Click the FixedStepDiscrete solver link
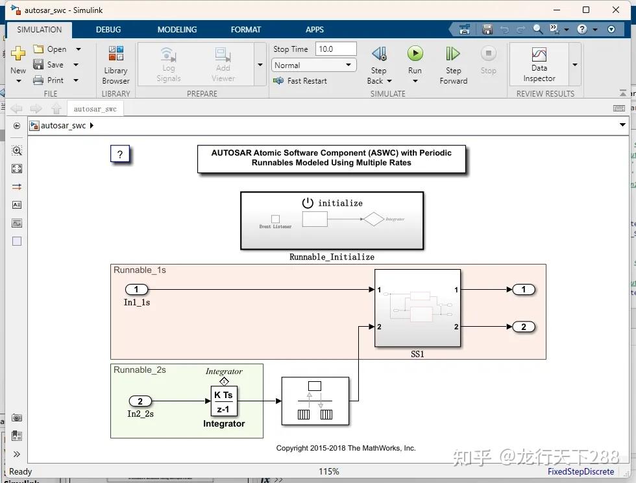This screenshot has height=483, width=636. 580,471
